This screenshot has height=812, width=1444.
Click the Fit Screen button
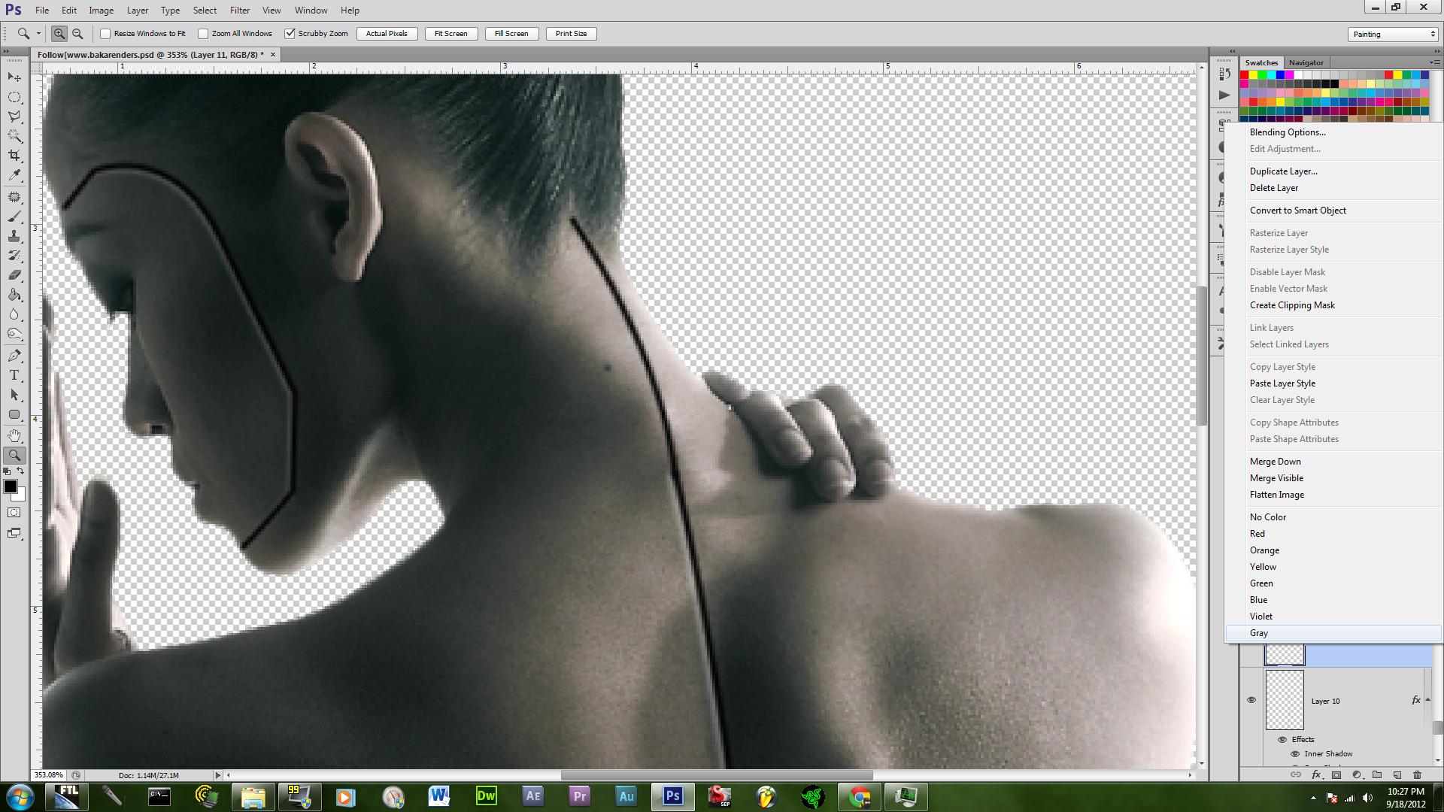(450, 34)
